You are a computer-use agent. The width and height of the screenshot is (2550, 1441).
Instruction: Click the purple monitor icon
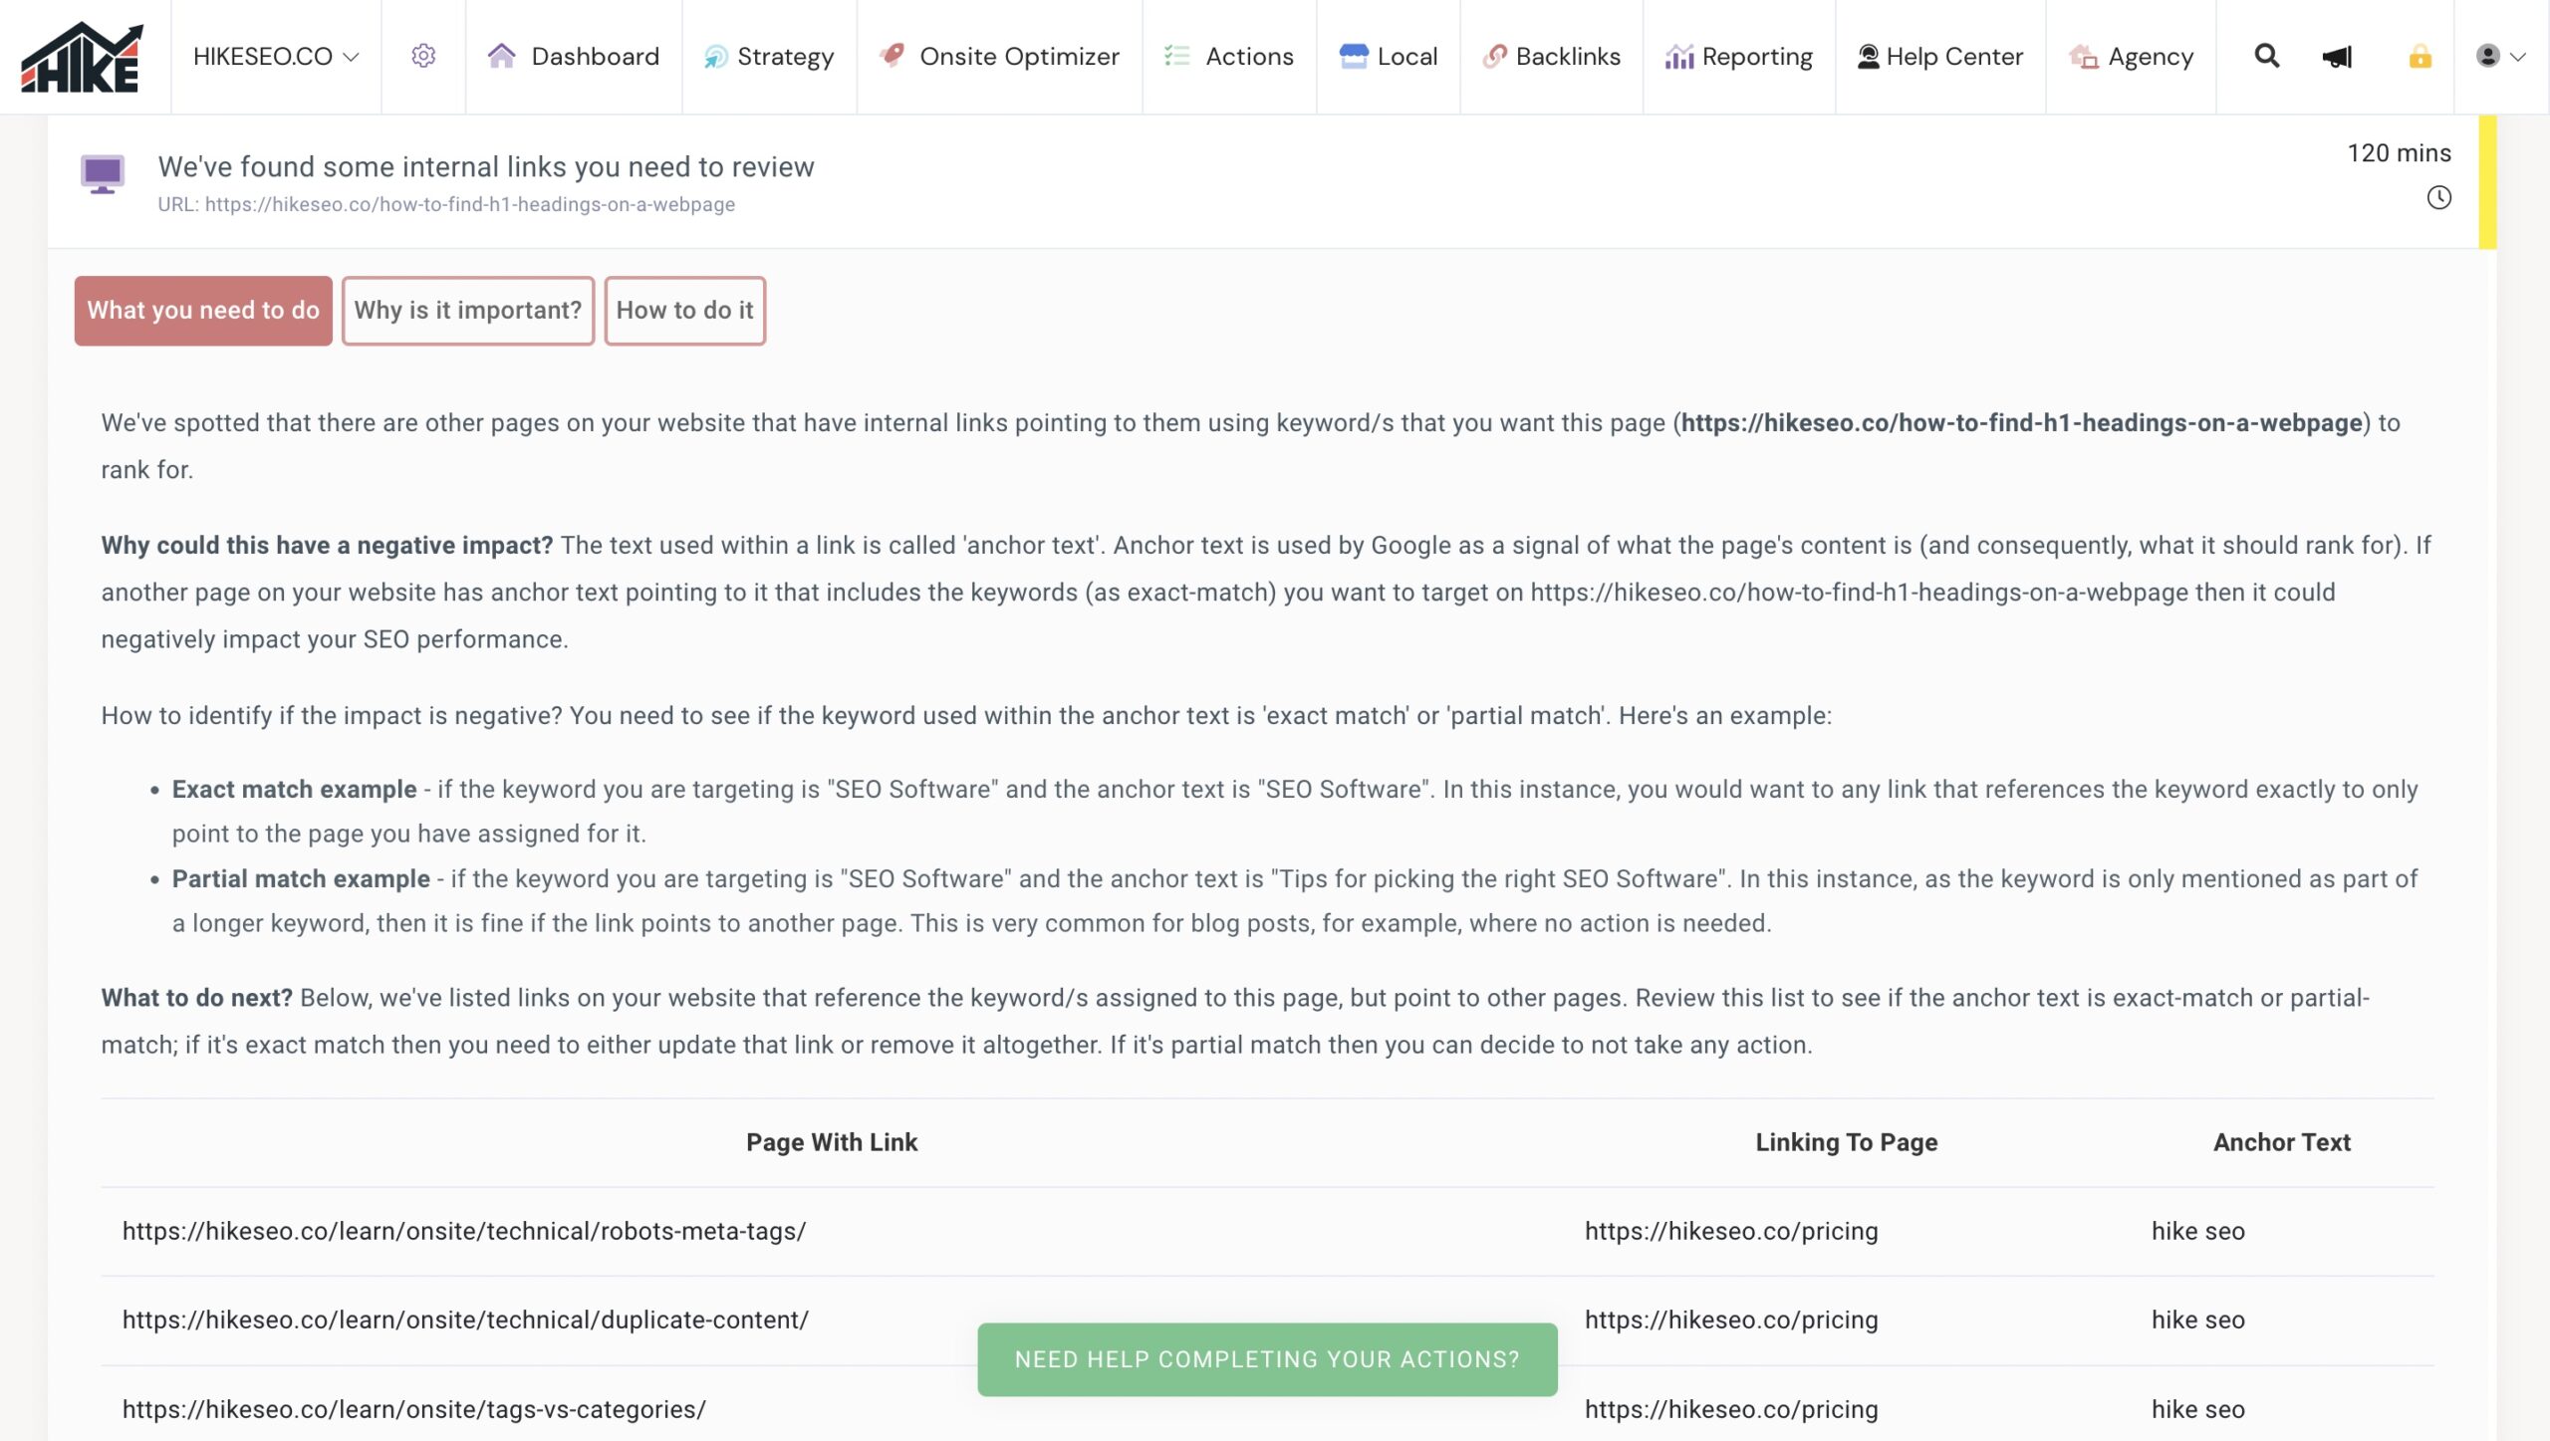point(102,174)
